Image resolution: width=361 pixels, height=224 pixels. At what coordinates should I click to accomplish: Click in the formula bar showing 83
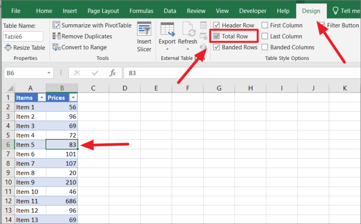242,73
